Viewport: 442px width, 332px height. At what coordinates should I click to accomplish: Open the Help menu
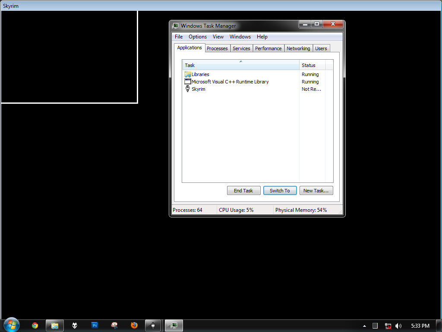tap(262, 37)
